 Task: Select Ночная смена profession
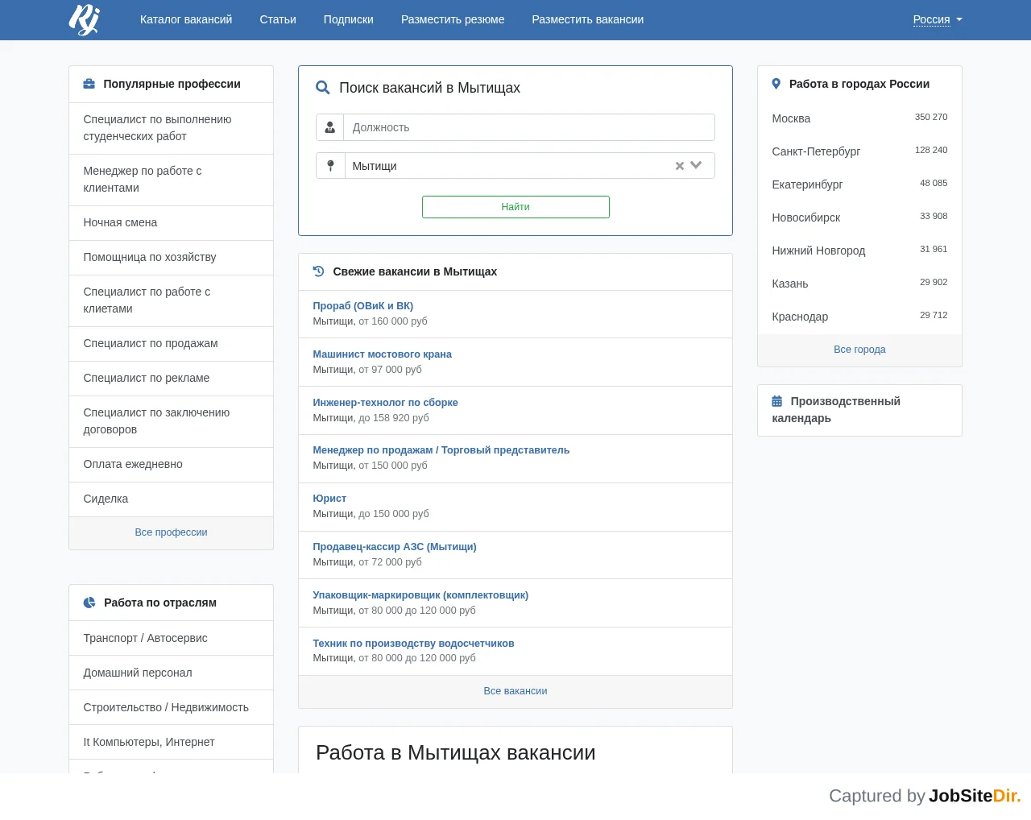[171, 223]
